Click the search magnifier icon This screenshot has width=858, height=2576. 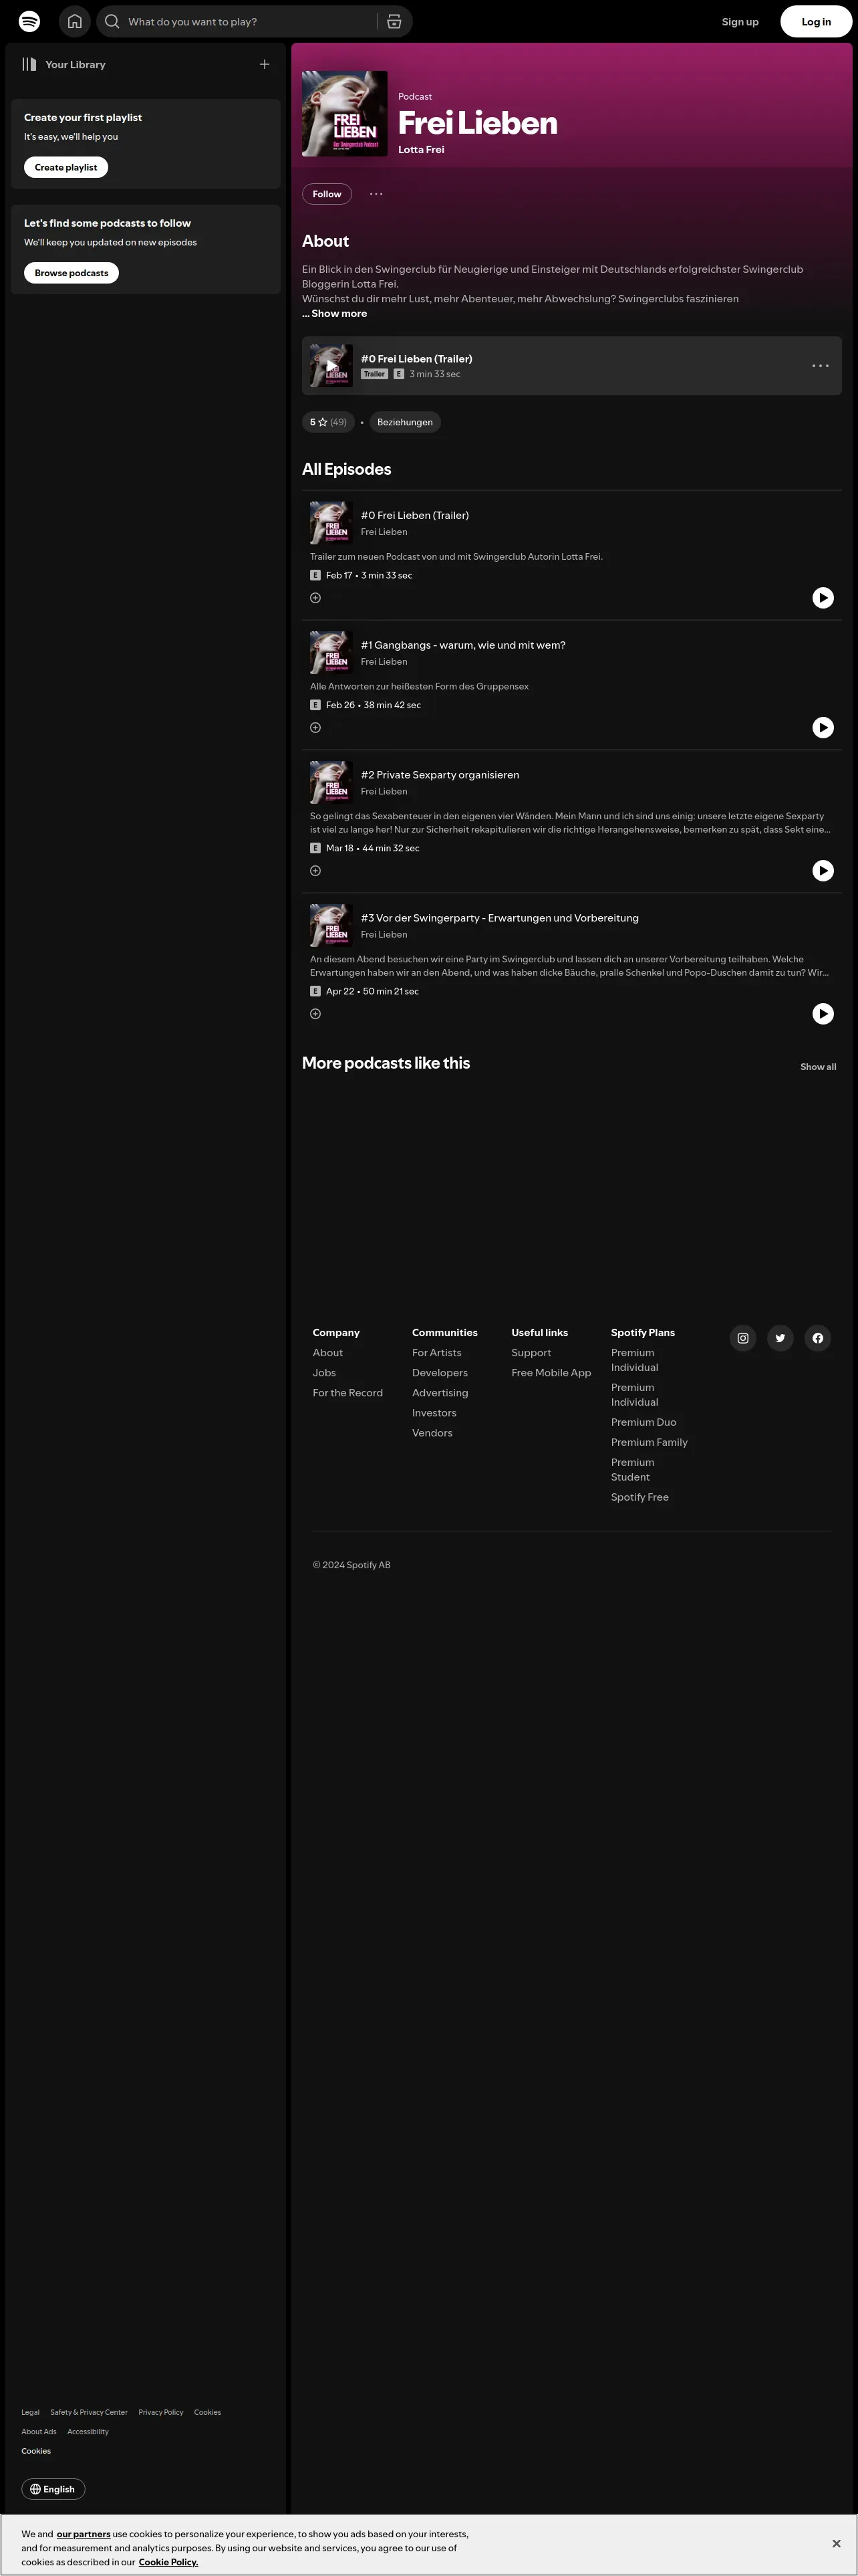[112, 21]
